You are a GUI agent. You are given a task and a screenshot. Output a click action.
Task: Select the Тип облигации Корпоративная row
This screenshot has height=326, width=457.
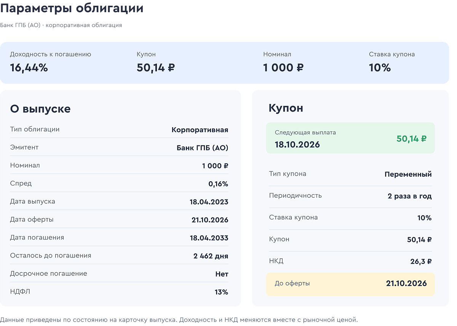tap(119, 129)
